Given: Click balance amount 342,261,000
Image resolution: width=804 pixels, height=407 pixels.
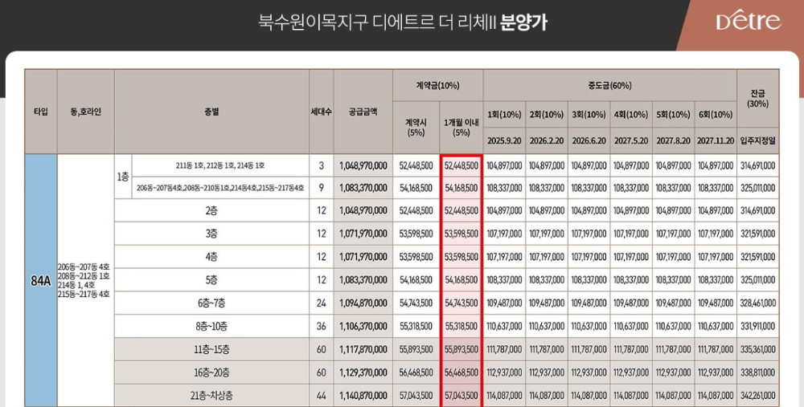Looking at the screenshot, I should tap(758, 396).
